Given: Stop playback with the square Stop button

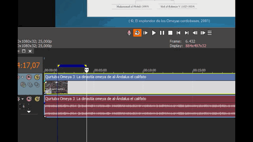Looking at the screenshot, I should pyautogui.click(x=170, y=33).
